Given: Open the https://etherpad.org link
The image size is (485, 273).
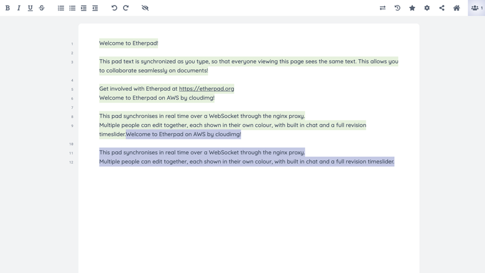Looking at the screenshot, I should coord(206,89).
